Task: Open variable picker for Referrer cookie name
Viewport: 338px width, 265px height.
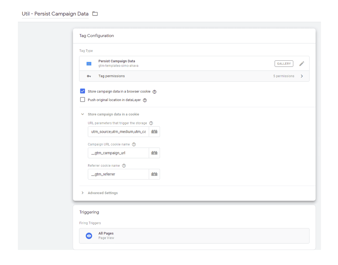Action: (x=154, y=174)
